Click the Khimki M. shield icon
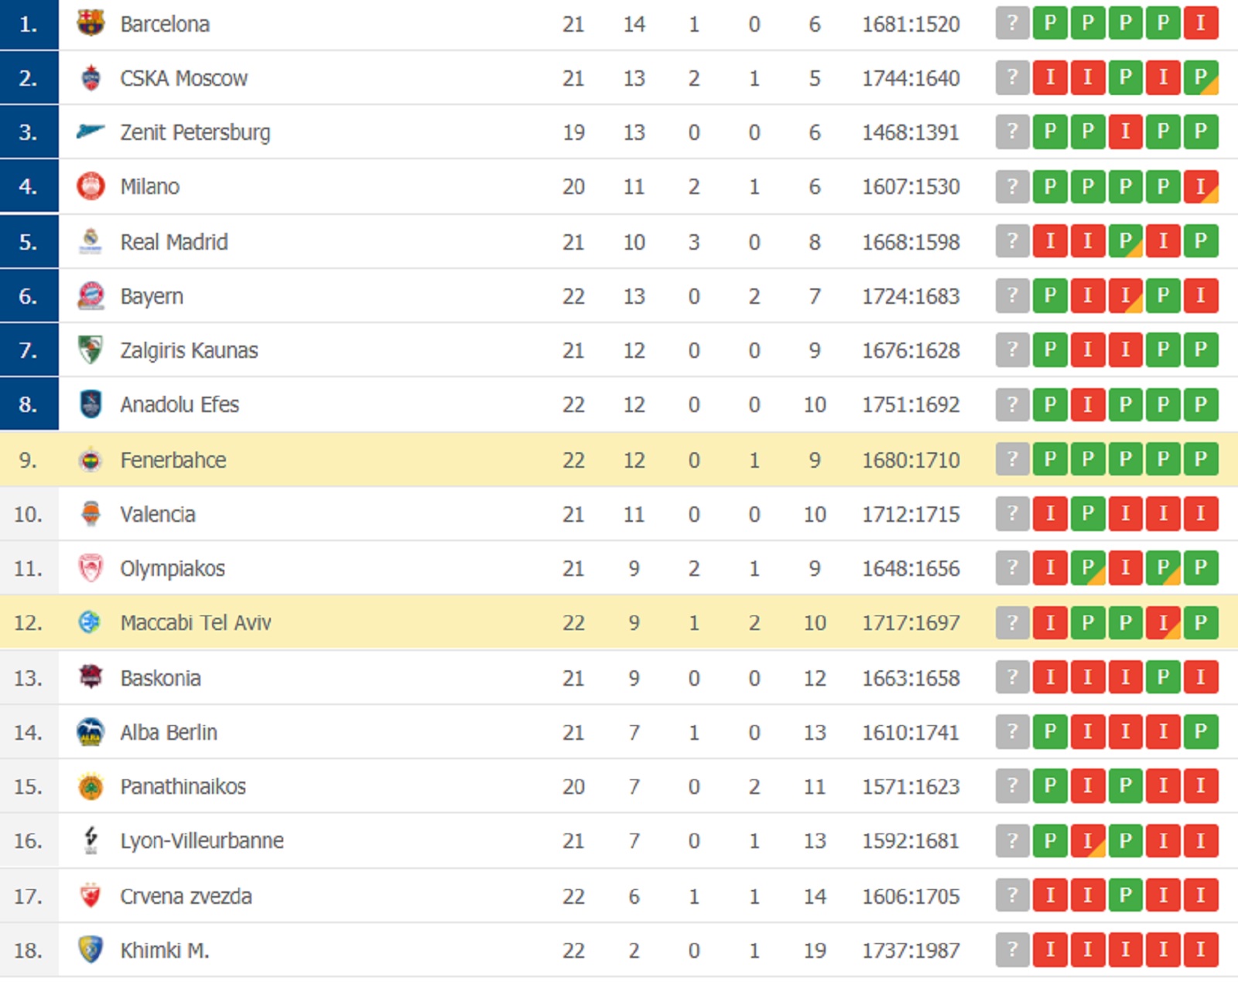Image resolution: width=1238 pixels, height=985 pixels. pyautogui.click(x=91, y=949)
